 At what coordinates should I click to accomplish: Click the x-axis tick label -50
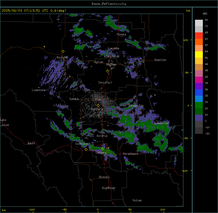click(x=64, y=209)
